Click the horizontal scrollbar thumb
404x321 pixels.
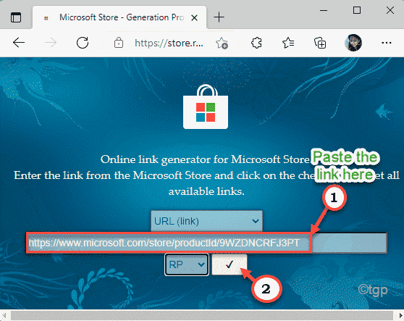click(201, 315)
